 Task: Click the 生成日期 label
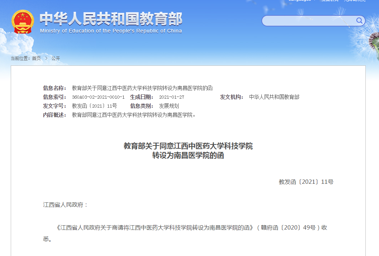(142, 97)
